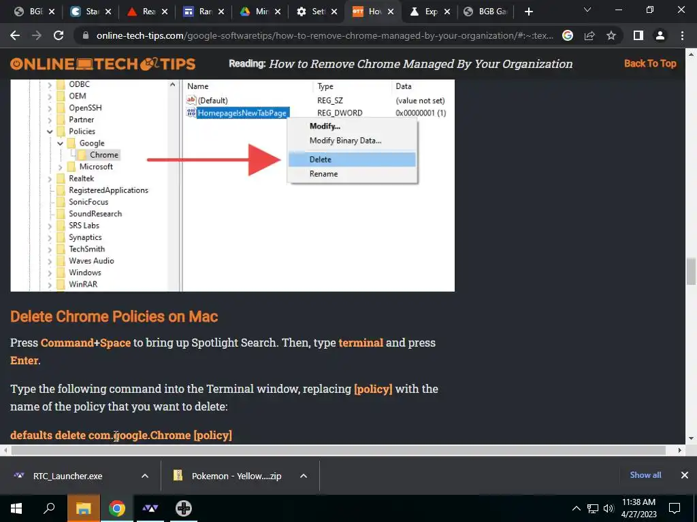Open network status tray icon
The image size is (697, 522).
click(593, 508)
